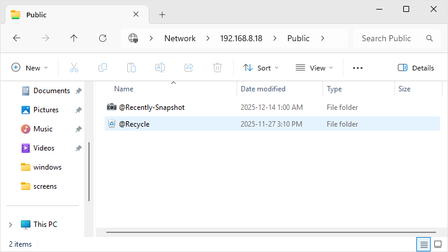448x252 pixels.
Task: Expand This PC tree node
Action: 11,225
